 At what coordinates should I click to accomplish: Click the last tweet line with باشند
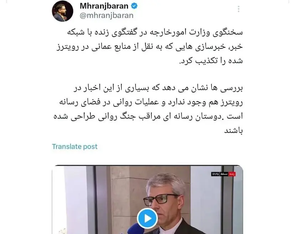click(233, 131)
